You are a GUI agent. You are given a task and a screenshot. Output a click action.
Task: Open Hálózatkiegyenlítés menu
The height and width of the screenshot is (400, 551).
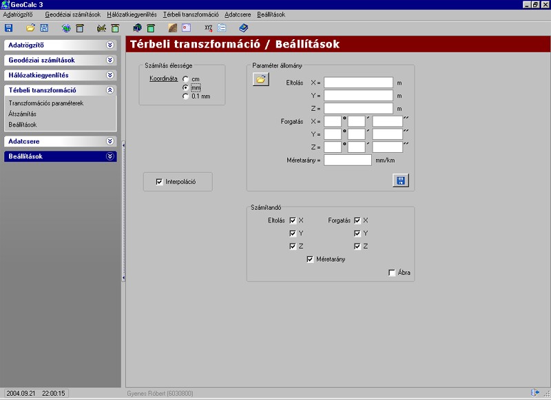point(132,14)
